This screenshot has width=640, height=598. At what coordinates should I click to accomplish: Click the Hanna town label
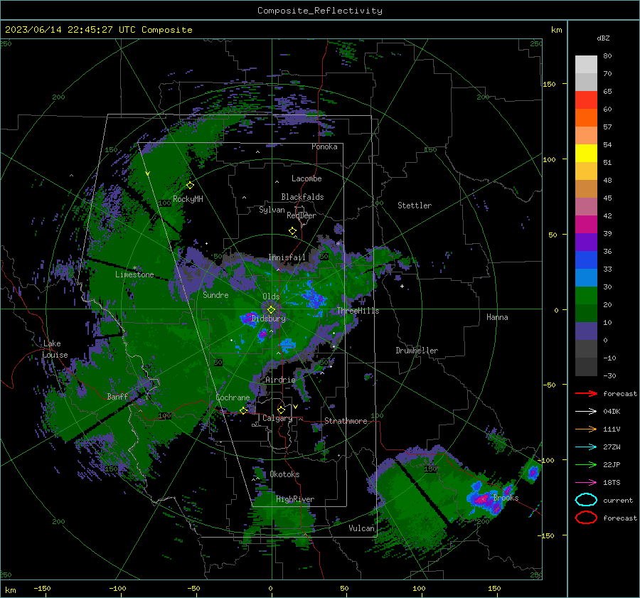coord(497,317)
